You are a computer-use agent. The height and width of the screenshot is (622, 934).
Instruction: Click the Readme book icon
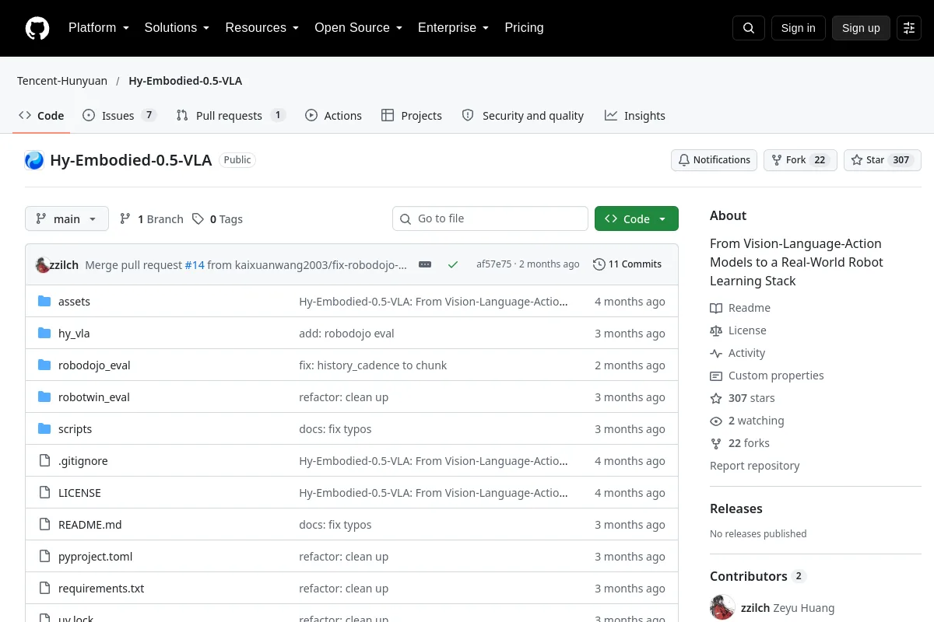pos(716,308)
